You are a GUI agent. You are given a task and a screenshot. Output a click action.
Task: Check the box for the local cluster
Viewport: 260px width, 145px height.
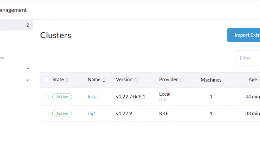click(x=46, y=97)
